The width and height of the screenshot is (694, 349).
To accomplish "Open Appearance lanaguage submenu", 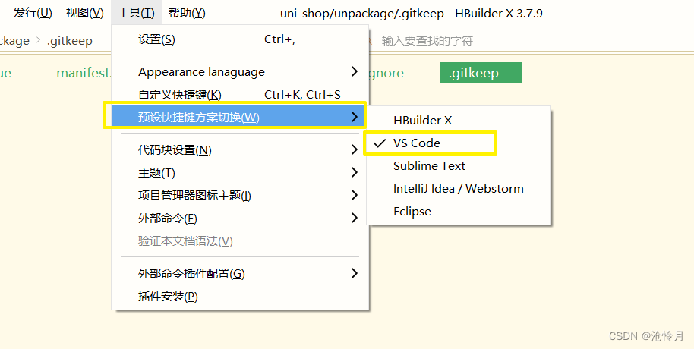I will coord(240,71).
